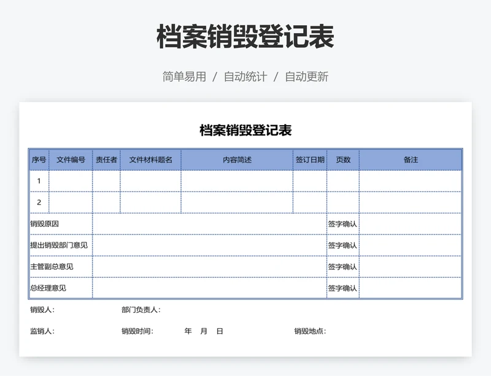The width and height of the screenshot is (491, 376).
Task: Click the 部门负责人: label
Action: [x=141, y=310]
